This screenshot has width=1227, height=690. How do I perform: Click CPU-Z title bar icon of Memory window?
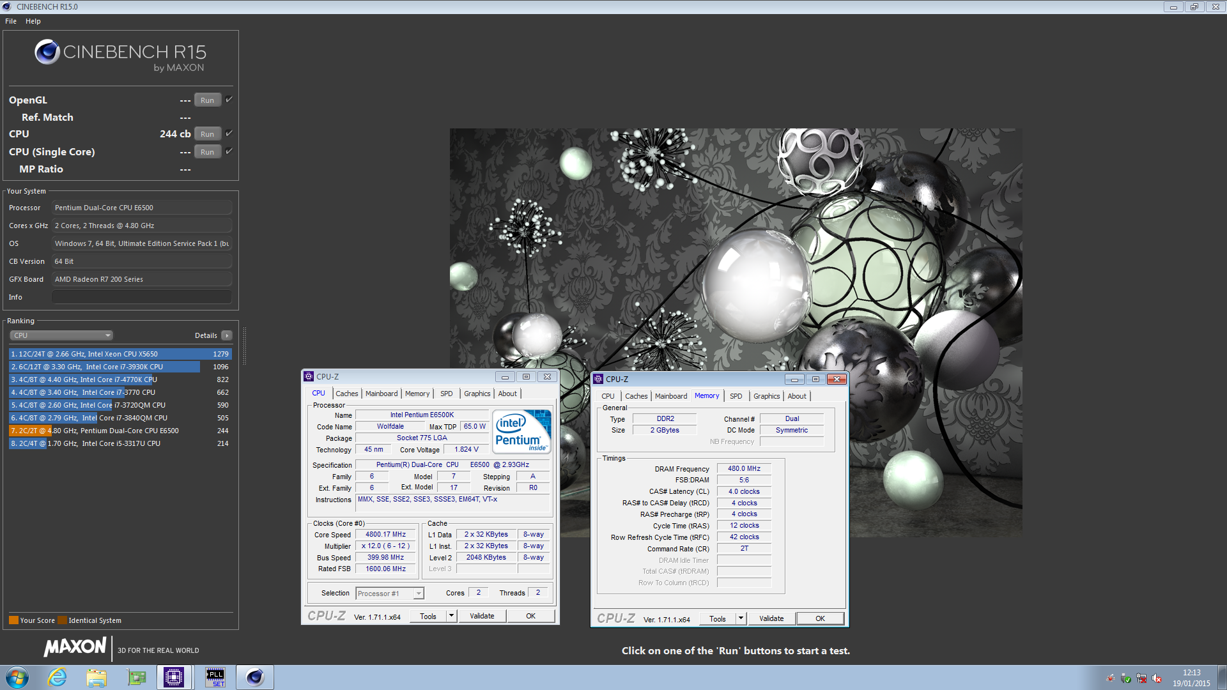coord(598,379)
